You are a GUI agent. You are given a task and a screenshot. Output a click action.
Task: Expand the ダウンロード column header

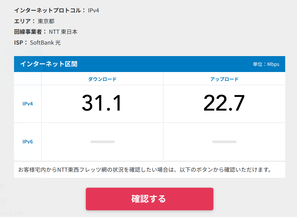(x=102, y=79)
